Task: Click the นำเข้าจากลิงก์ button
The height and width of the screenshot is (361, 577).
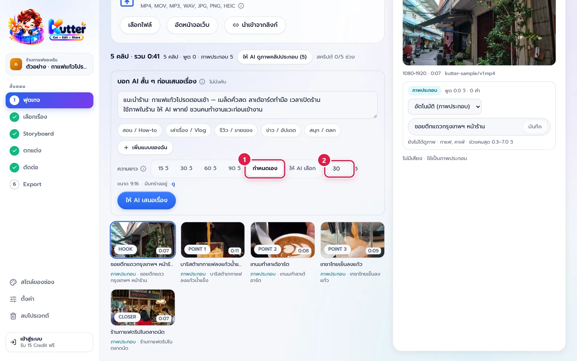Action: (255, 25)
